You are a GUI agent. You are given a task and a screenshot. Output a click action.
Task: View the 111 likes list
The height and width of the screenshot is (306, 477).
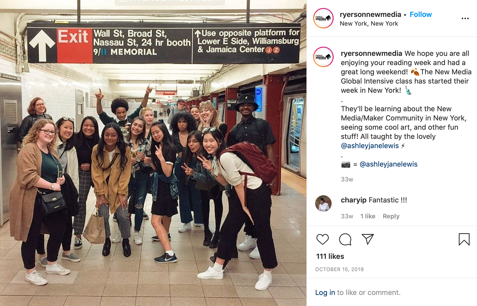pyautogui.click(x=330, y=256)
